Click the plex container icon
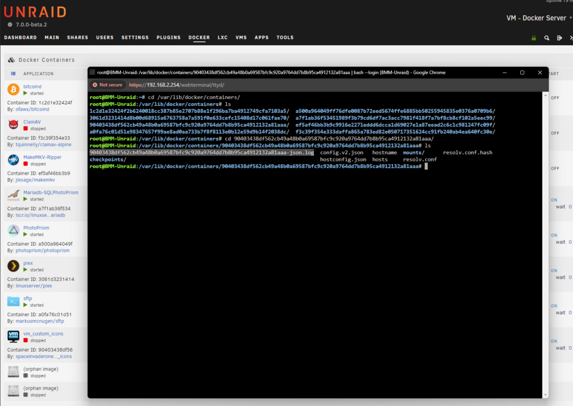Screen dimensions: 573x406 14,266
